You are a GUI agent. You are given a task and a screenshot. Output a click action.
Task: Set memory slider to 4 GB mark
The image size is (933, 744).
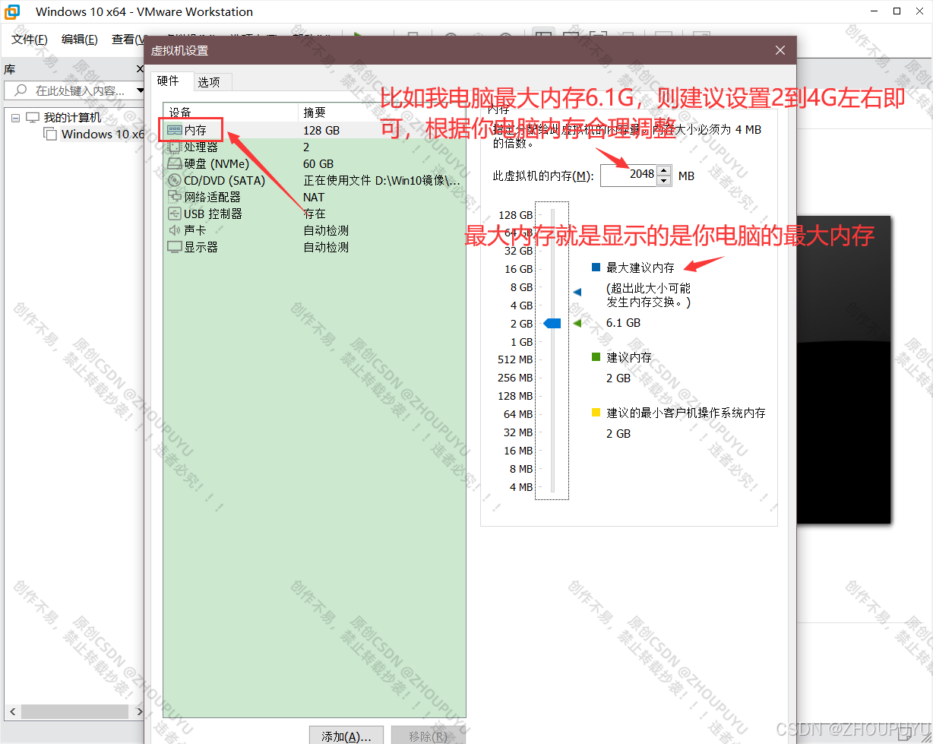(x=553, y=306)
